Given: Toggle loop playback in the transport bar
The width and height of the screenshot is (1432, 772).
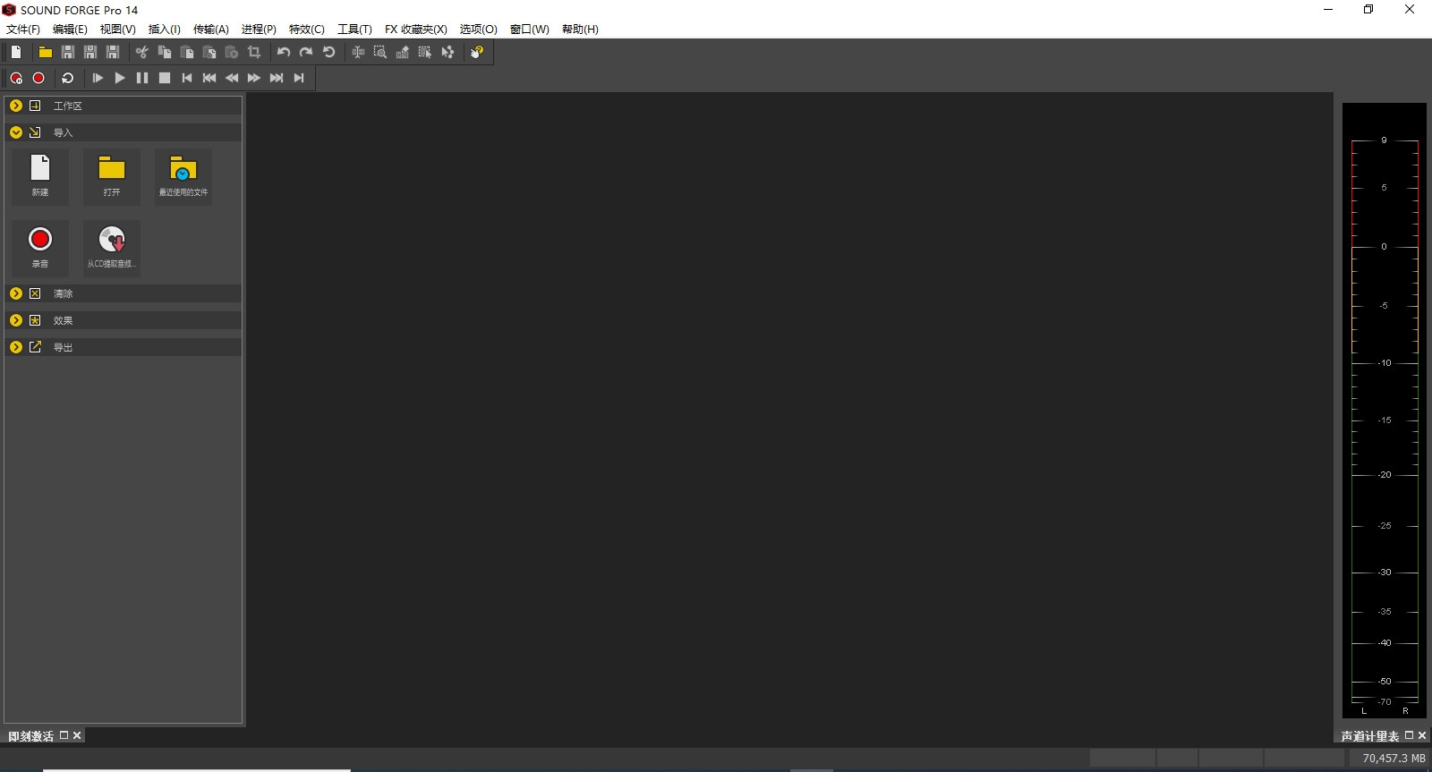Looking at the screenshot, I should [x=67, y=78].
